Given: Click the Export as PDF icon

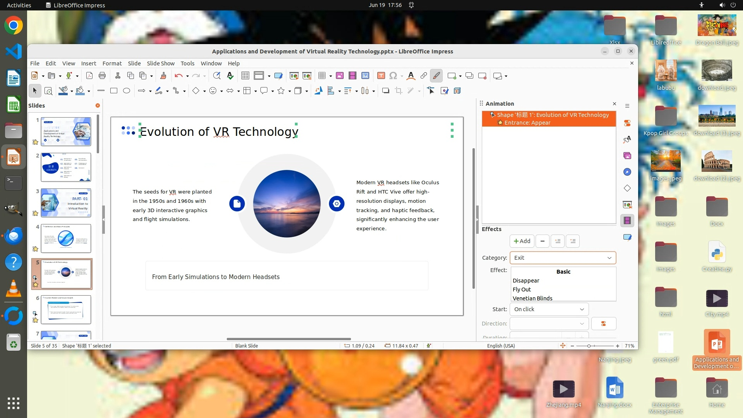Looking at the screenshot, I should click(x=89, y=76).
